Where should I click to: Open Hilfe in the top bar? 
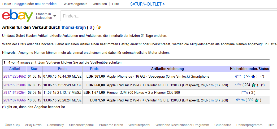[x=115, y=4]
